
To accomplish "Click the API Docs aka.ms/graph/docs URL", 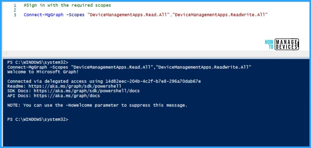I will click(x=67, y=96).
